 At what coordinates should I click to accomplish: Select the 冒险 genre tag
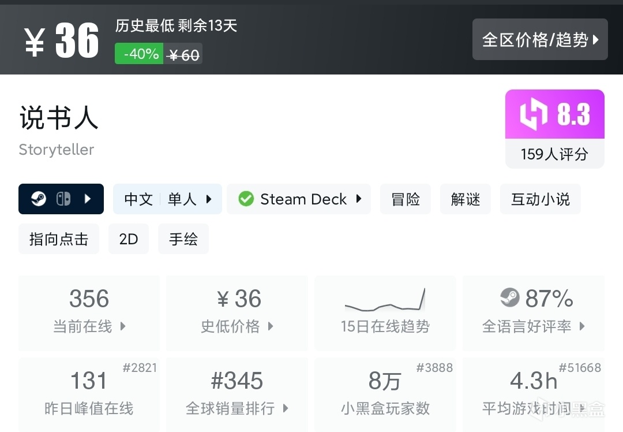pos(406,199)
